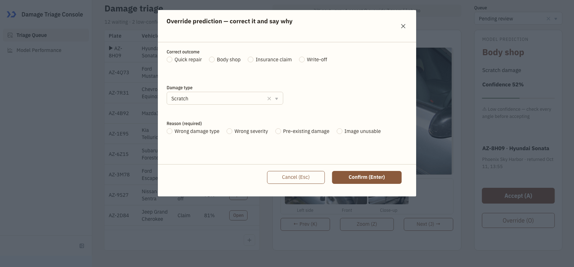Open Model Performance in sidebar

(46, 50)
